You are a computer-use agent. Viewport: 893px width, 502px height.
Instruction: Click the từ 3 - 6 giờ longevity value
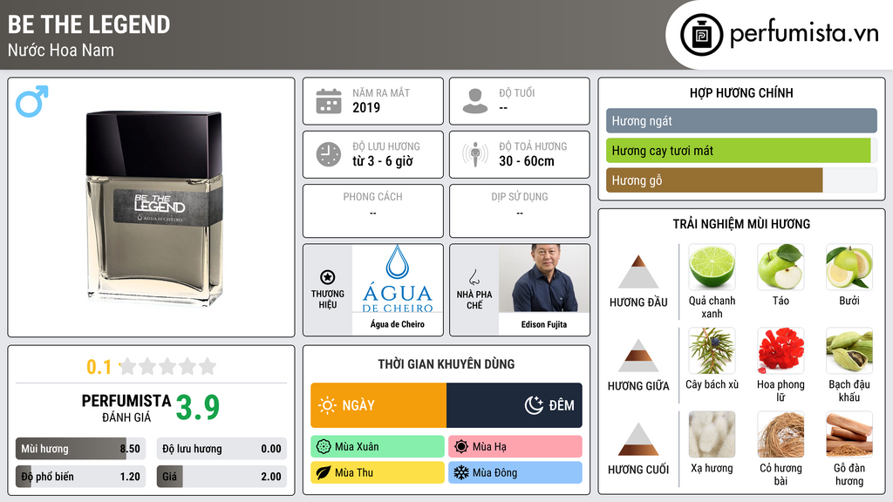[383, 161]
